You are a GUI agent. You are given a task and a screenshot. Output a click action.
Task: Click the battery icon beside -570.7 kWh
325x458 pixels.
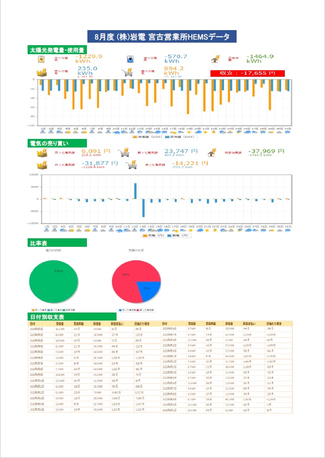click(130, 60)
